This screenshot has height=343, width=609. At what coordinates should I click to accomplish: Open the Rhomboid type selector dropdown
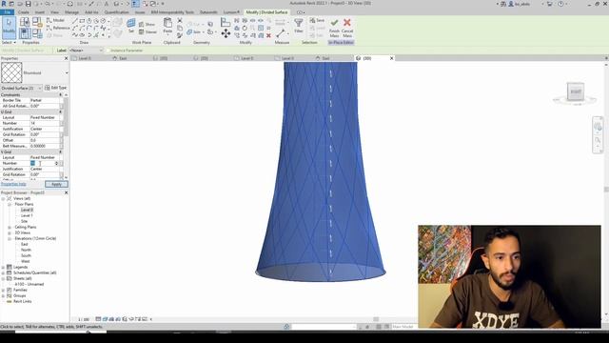point(67,72)
